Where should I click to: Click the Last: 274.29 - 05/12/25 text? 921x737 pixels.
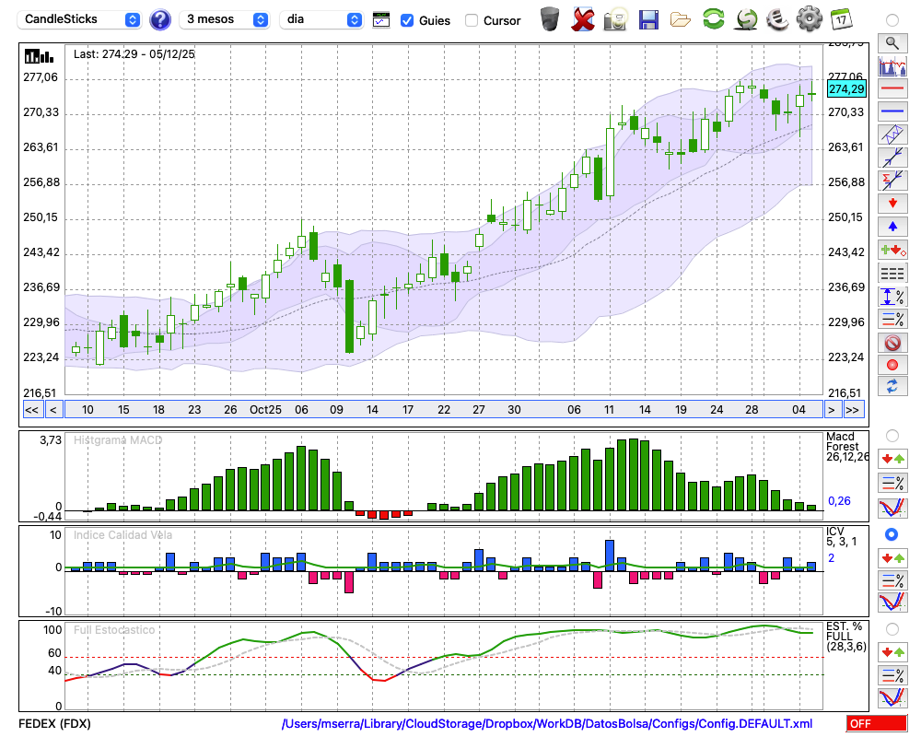134,54
